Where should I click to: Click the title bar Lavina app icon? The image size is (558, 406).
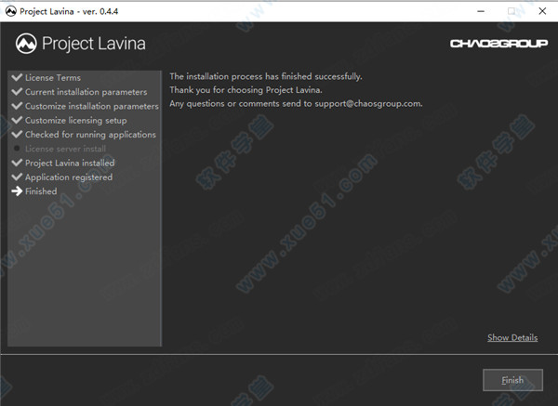[x=10, y=11]
